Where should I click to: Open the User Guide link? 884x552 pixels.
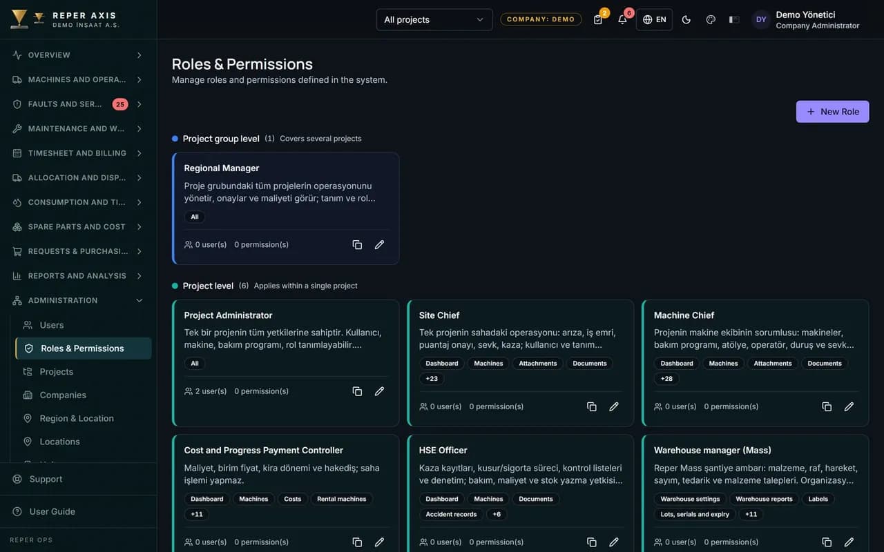78,511
